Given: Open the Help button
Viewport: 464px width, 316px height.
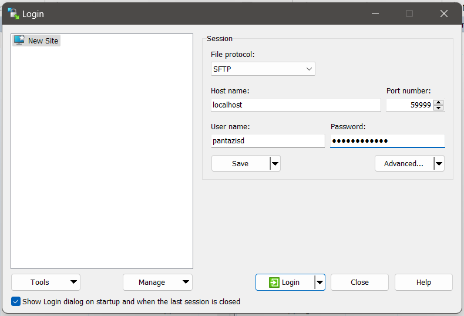Looking at the screenshot, I should [423, 283].
